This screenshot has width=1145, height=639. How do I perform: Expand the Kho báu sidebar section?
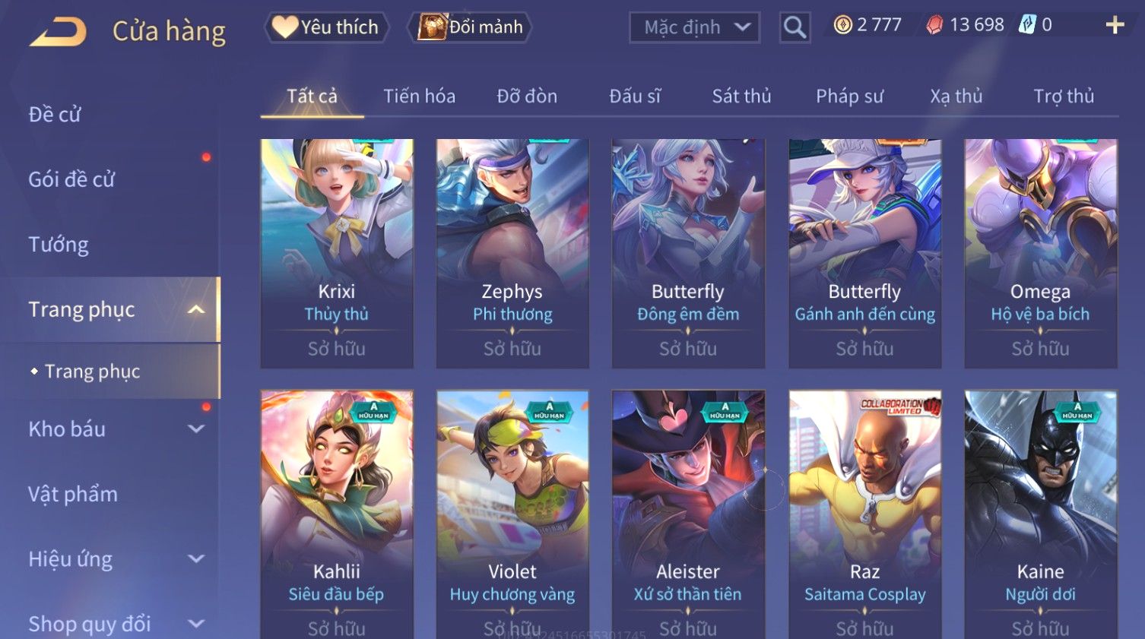[x=196, y=429]
